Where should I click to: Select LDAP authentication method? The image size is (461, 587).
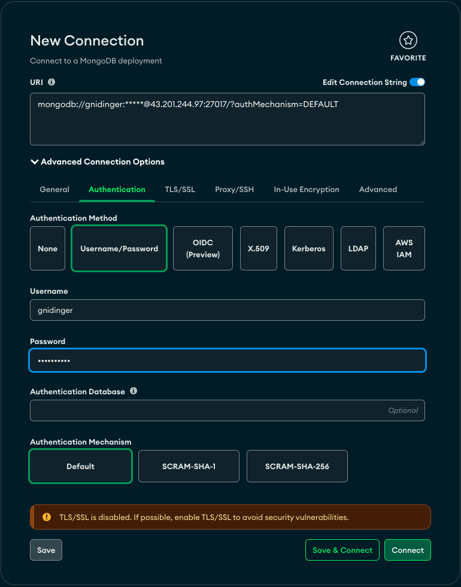pyautogui.click(x=358, y=248)
